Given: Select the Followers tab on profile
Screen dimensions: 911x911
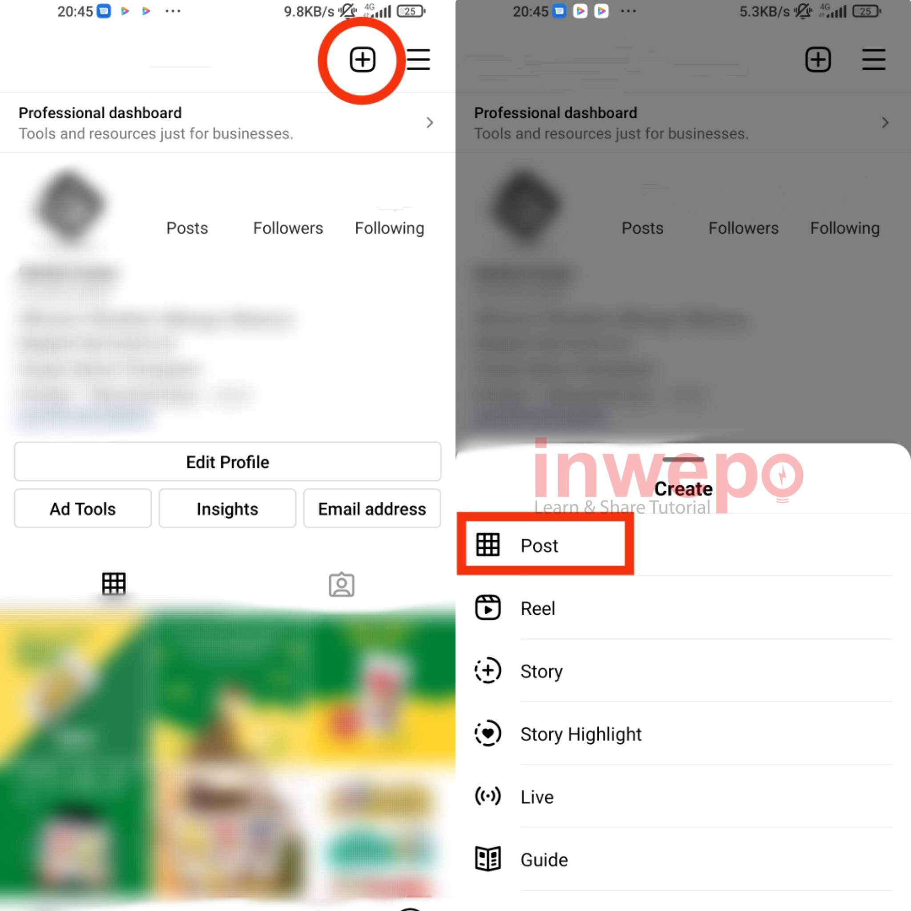Looking at the screenshot, I should coord(287,227).
